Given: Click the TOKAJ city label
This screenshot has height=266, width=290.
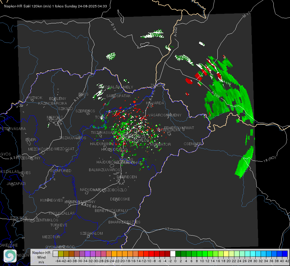Looking at the screenshot, I should coord(101,117).
